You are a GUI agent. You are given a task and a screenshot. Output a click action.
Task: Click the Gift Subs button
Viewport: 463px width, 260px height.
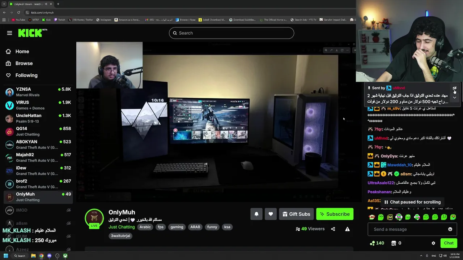296,214
